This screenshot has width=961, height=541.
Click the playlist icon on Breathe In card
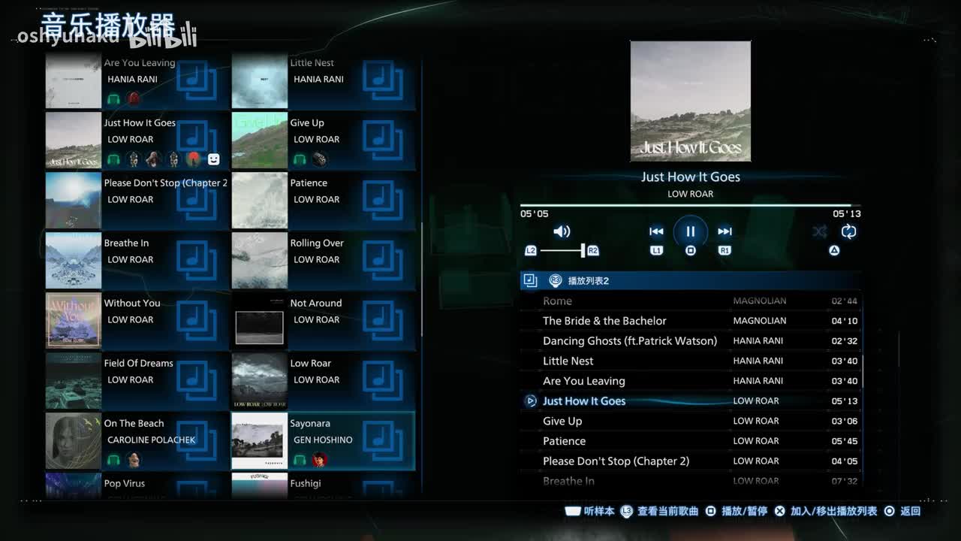(197, 260)
